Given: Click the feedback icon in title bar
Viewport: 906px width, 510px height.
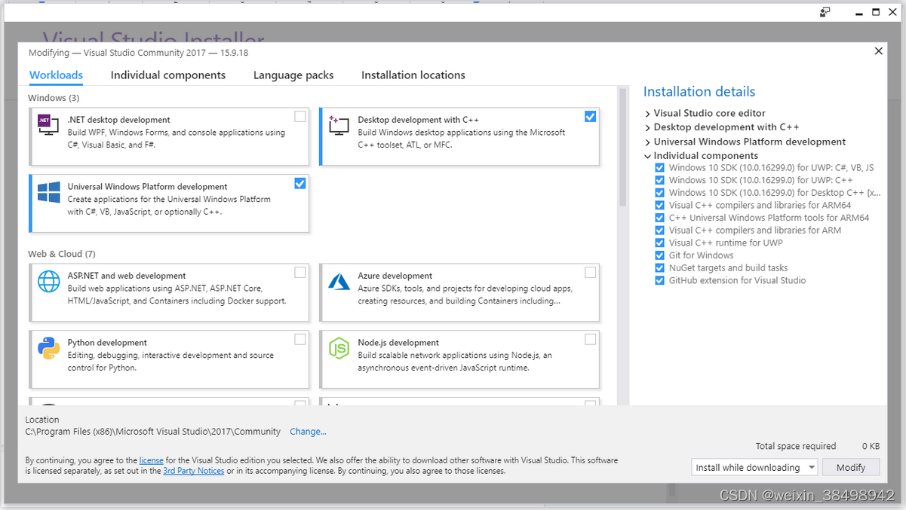Looking at the screenshot, I should 825,12.
